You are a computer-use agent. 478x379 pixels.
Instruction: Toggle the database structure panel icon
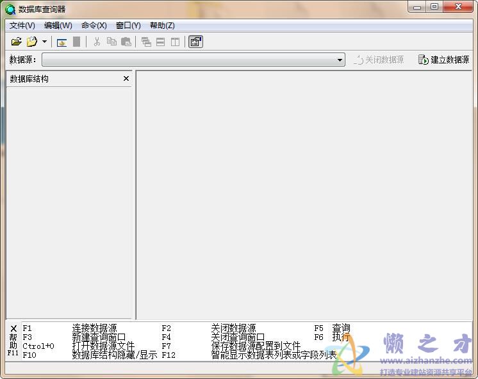(x=195, y=42)
